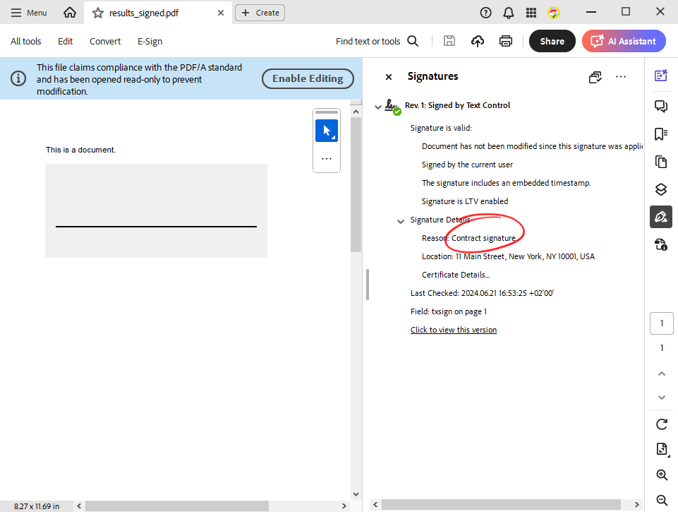Open the AI summary sidebar icon
The width and height of the screenshot is (678, 512).
660,76
